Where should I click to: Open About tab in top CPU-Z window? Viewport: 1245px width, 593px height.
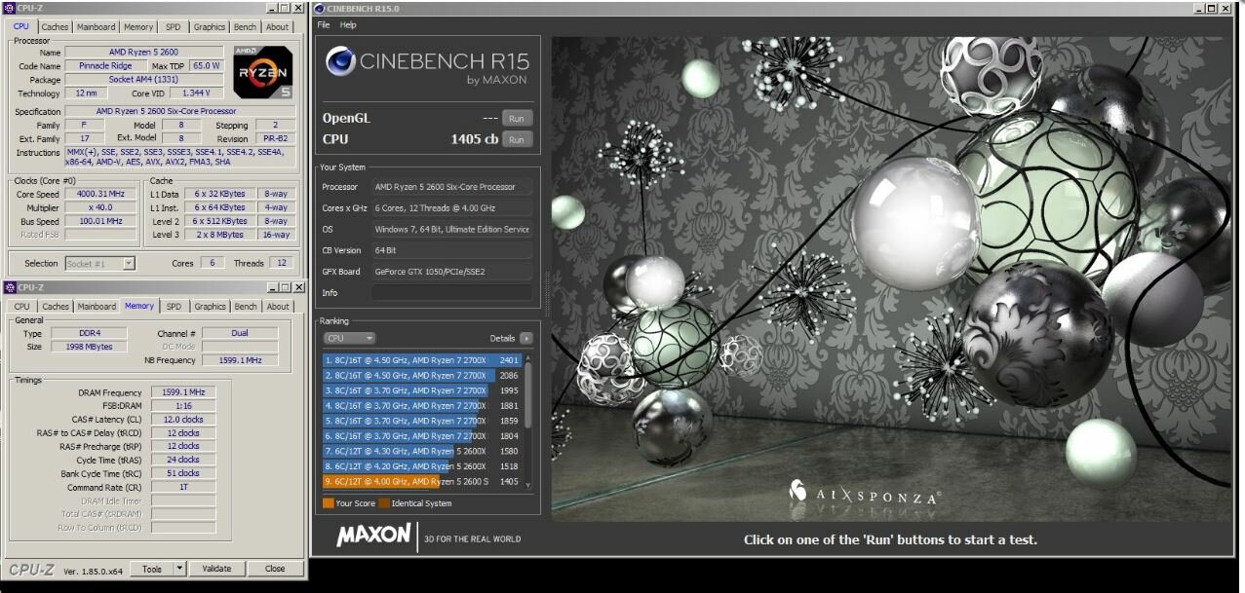coord(278,27)
